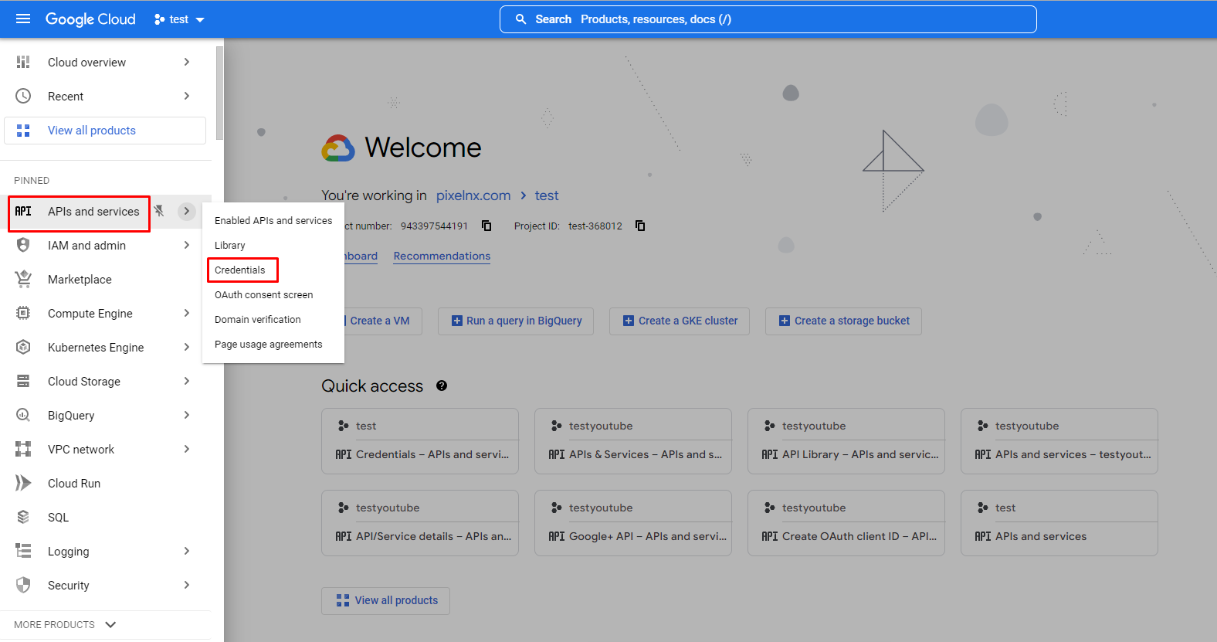
Task: Expand the Cloud Storage submenu arrow
Action: click(x=186, y=381)
